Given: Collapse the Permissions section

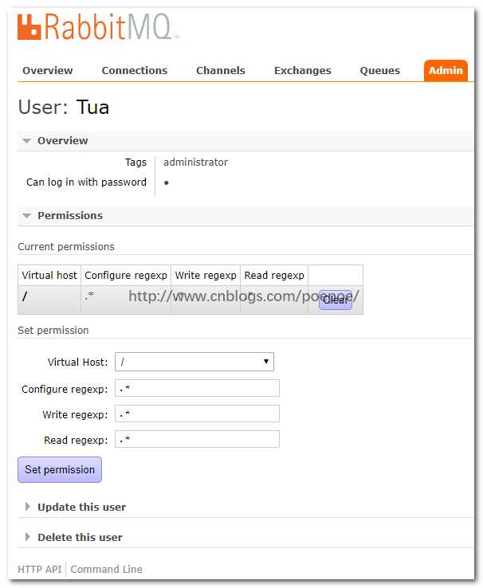Looking at the screenshot, I should pyautogui.click(x=63, y=216).
